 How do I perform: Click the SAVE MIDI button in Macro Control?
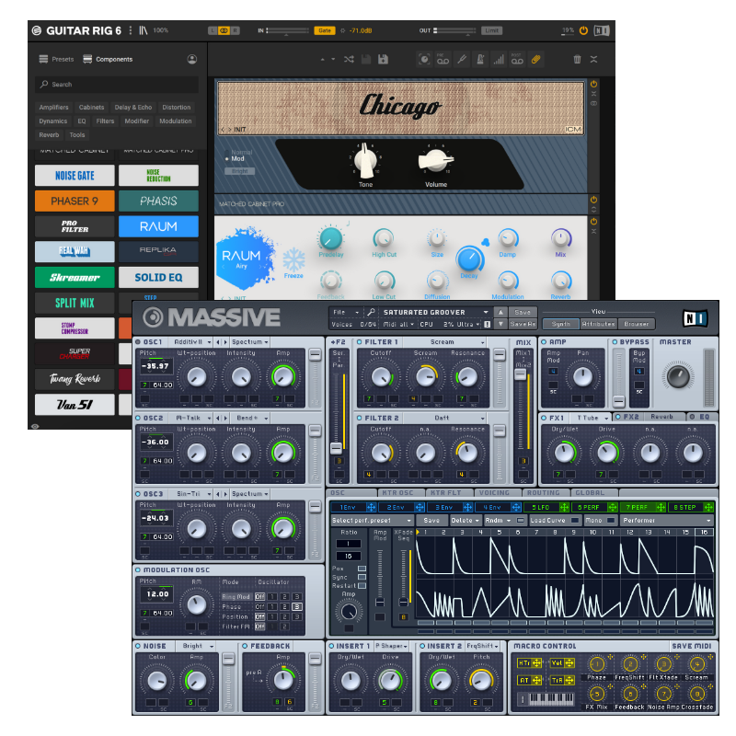pos(692,647)
